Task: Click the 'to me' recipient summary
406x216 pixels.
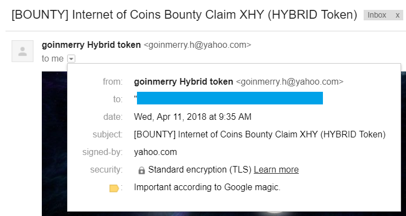Action: (x=53, y=59)
